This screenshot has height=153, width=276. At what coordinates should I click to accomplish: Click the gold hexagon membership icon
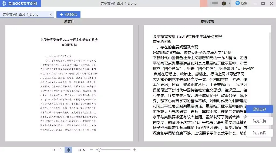[224, 3]
